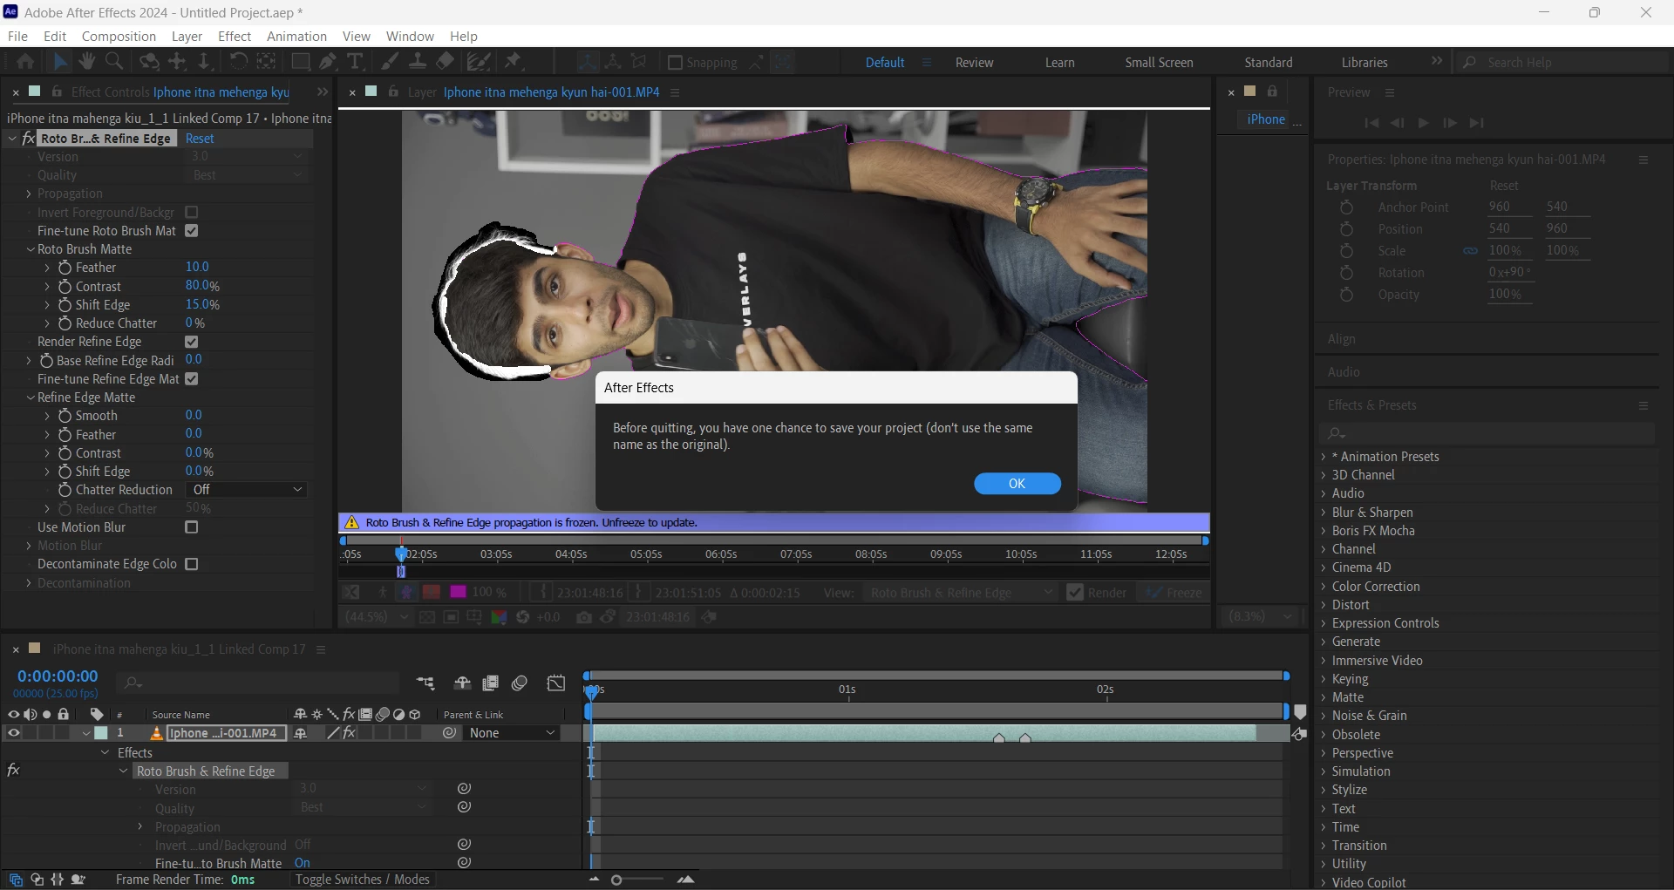The image size is (1674, 890).
Task: Select the Puppet Pin tool
Action: click(x=514, y=62)
